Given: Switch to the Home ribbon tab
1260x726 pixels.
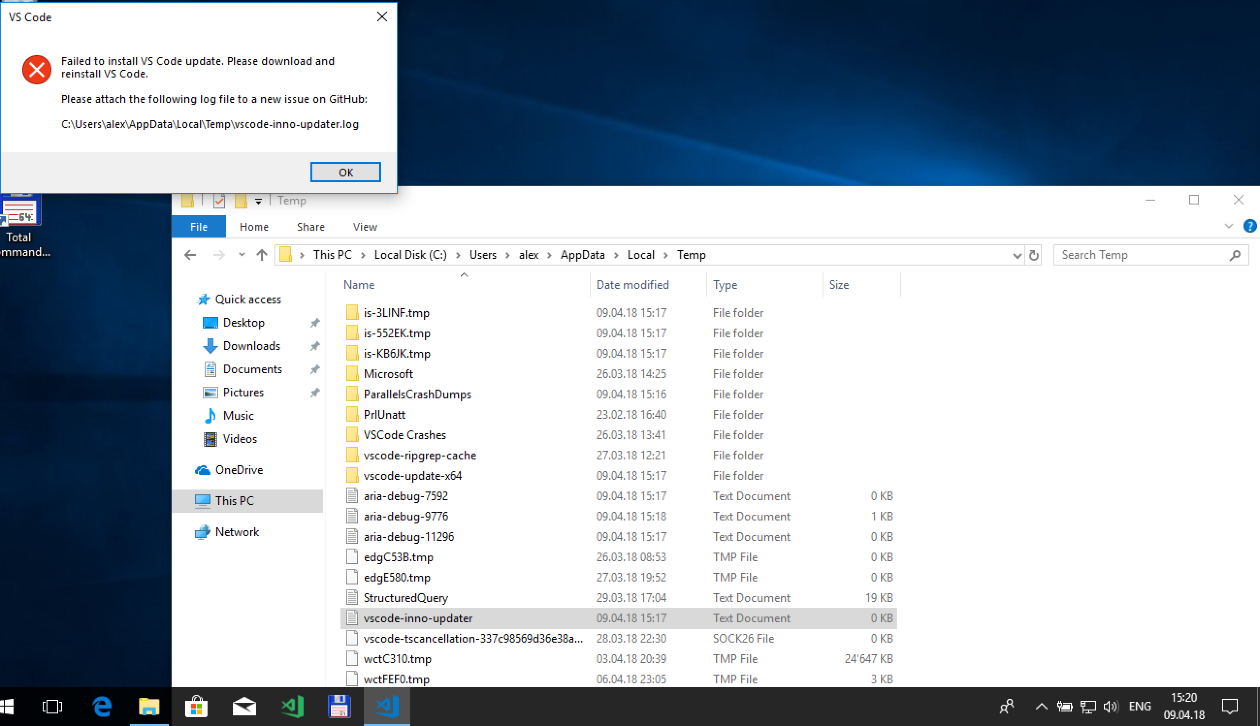Looking at the screenshot, I should click(x=254, y=227).
